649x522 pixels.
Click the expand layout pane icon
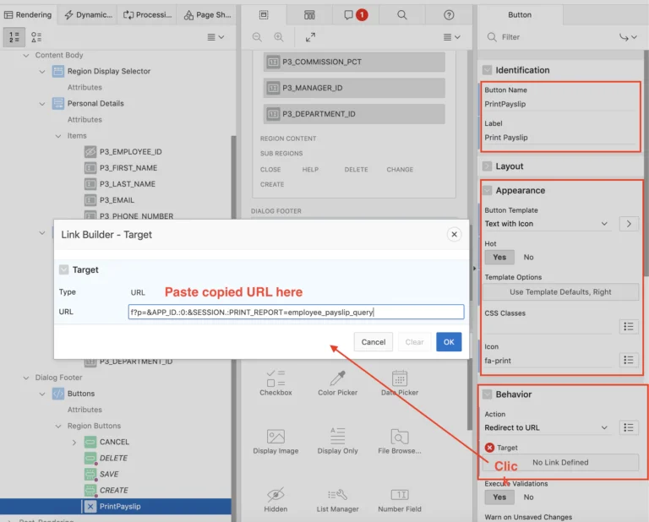(x=310, y=37)
